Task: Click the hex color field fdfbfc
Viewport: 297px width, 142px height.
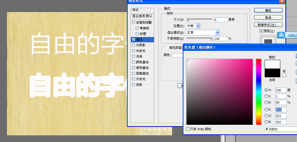Action: 283,129
